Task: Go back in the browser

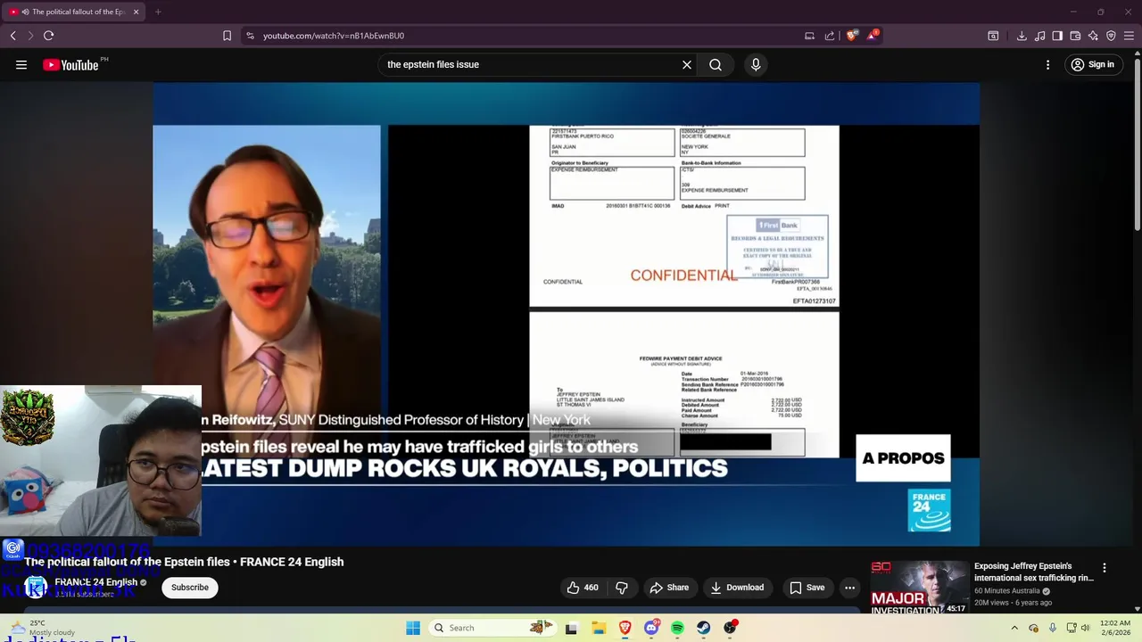Action: click(x=13, y=36)
